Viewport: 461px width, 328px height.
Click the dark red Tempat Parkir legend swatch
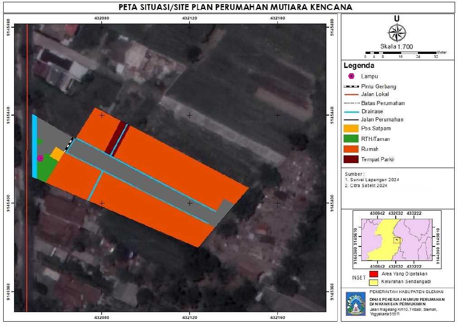tap(351, 159)
